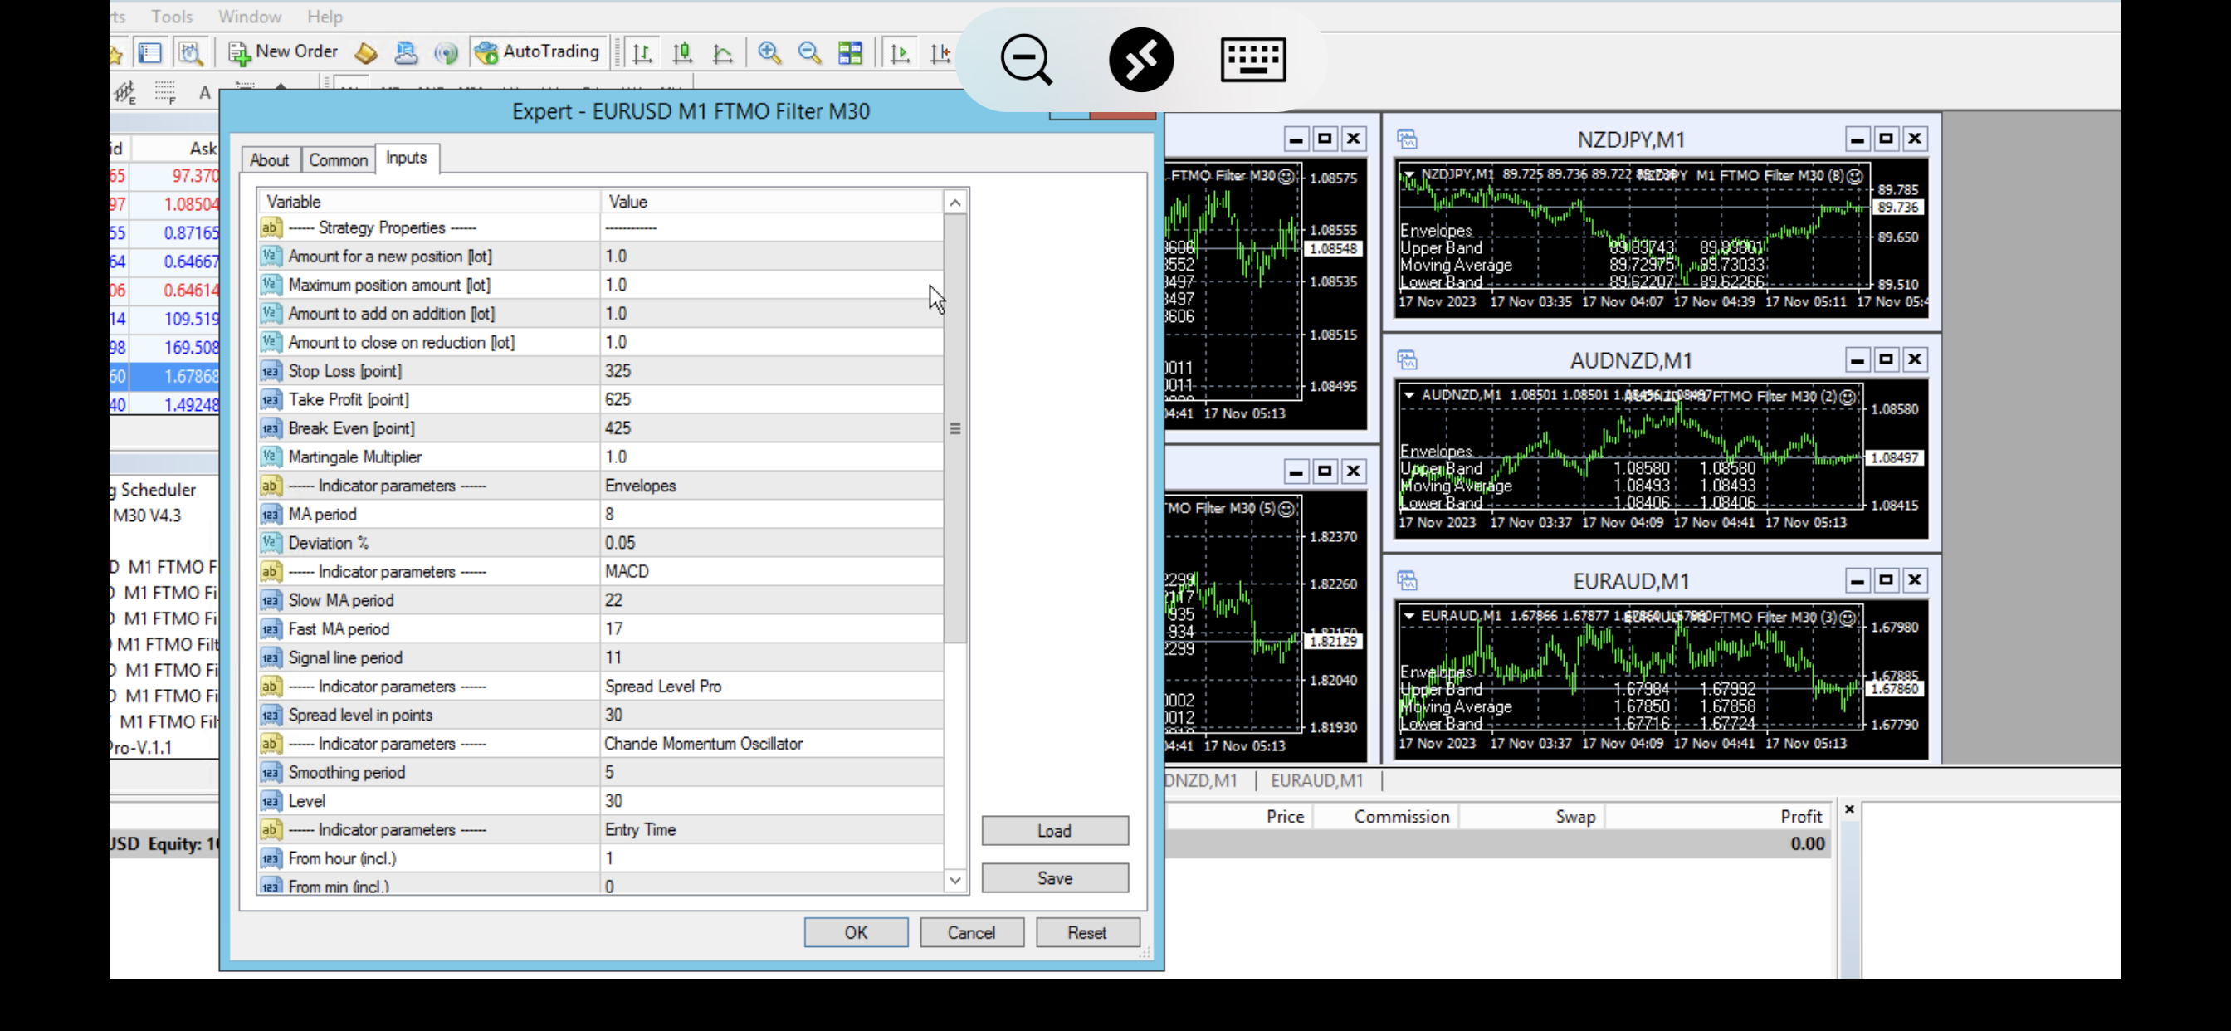Edit the Break Even value 425
Image resolution: width=2231 pixels, height=1031 pixels.
[771, 428]
